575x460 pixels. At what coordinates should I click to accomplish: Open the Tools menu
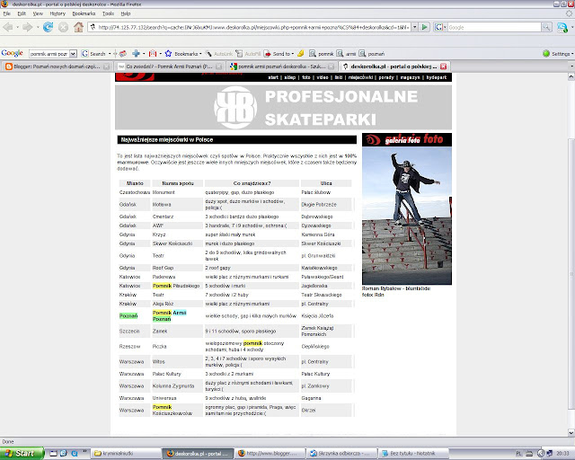(x=108, y=13)
